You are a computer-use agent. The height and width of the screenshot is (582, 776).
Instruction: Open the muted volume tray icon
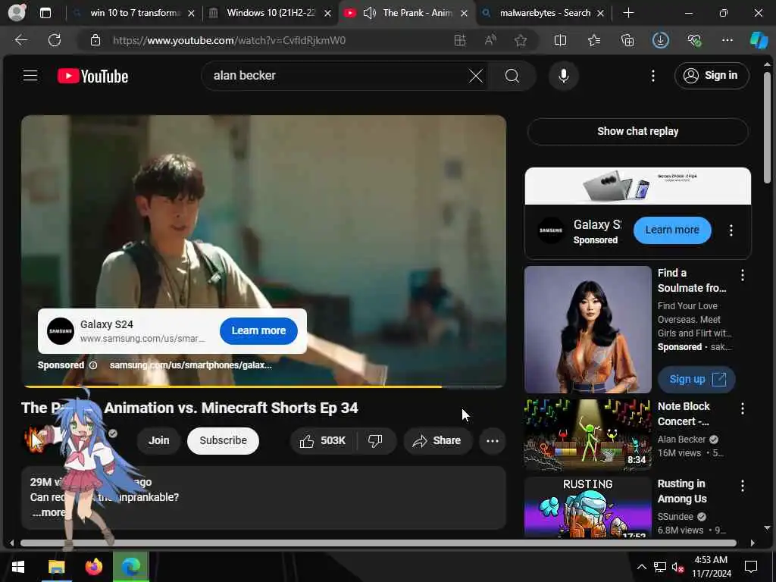677,567
